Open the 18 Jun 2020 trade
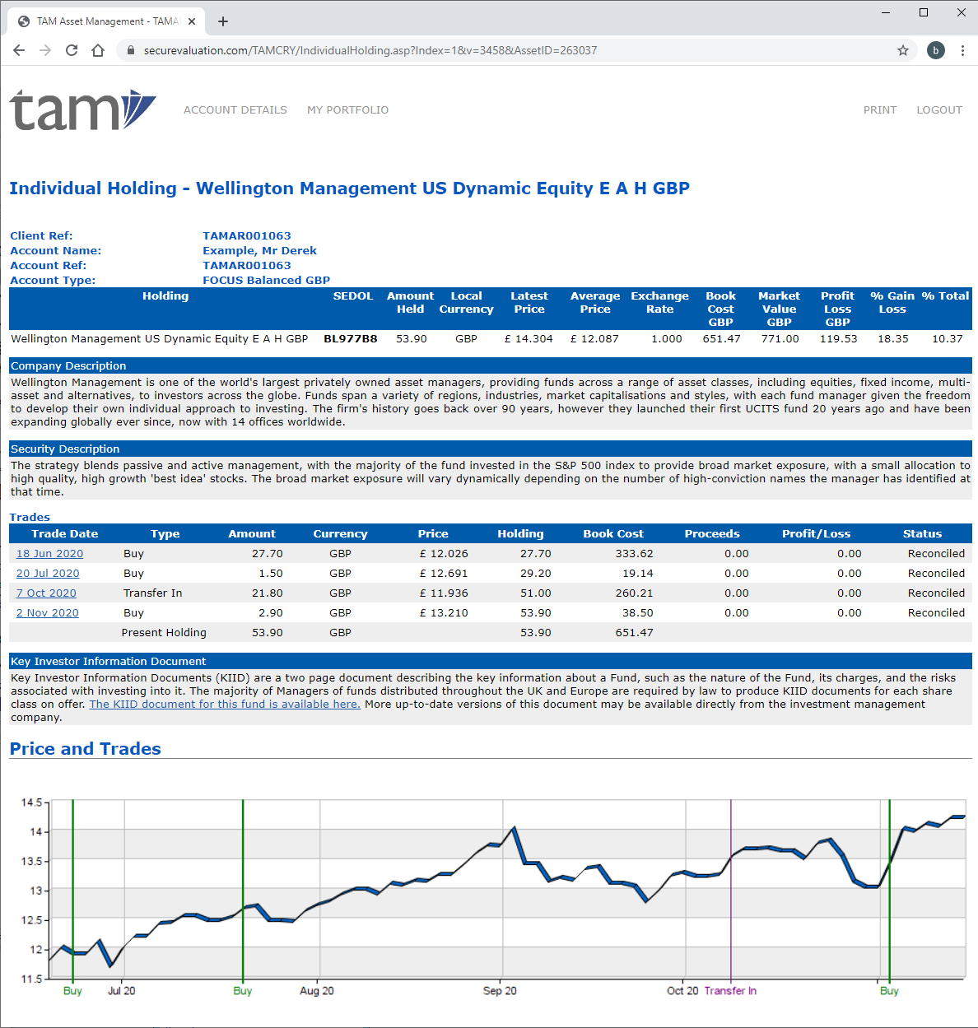The height and width of the screenshot is (1028, 978). tap(49, 554)
